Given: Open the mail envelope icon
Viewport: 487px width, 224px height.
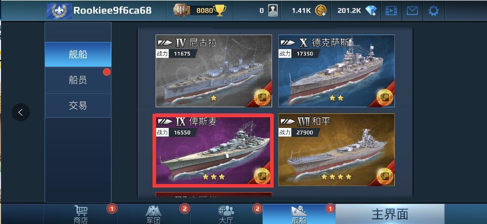Looking at the screenshot, I should (412, 11).
